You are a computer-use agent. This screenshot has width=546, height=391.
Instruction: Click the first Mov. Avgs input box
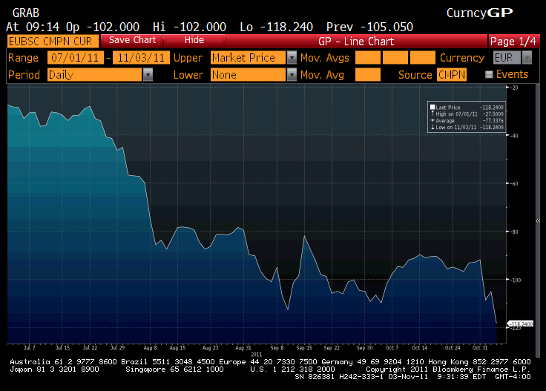click(x=368, y=57)
